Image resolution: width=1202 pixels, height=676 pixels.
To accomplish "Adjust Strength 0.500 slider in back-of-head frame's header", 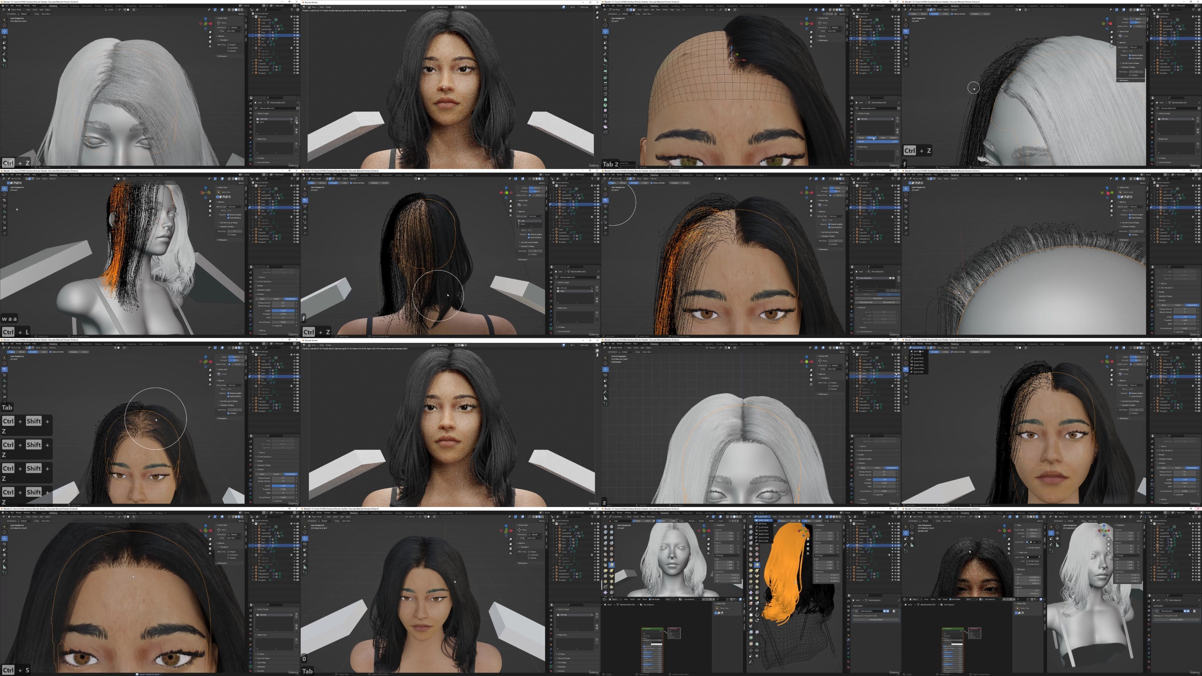I will click(x=339, y=183).
